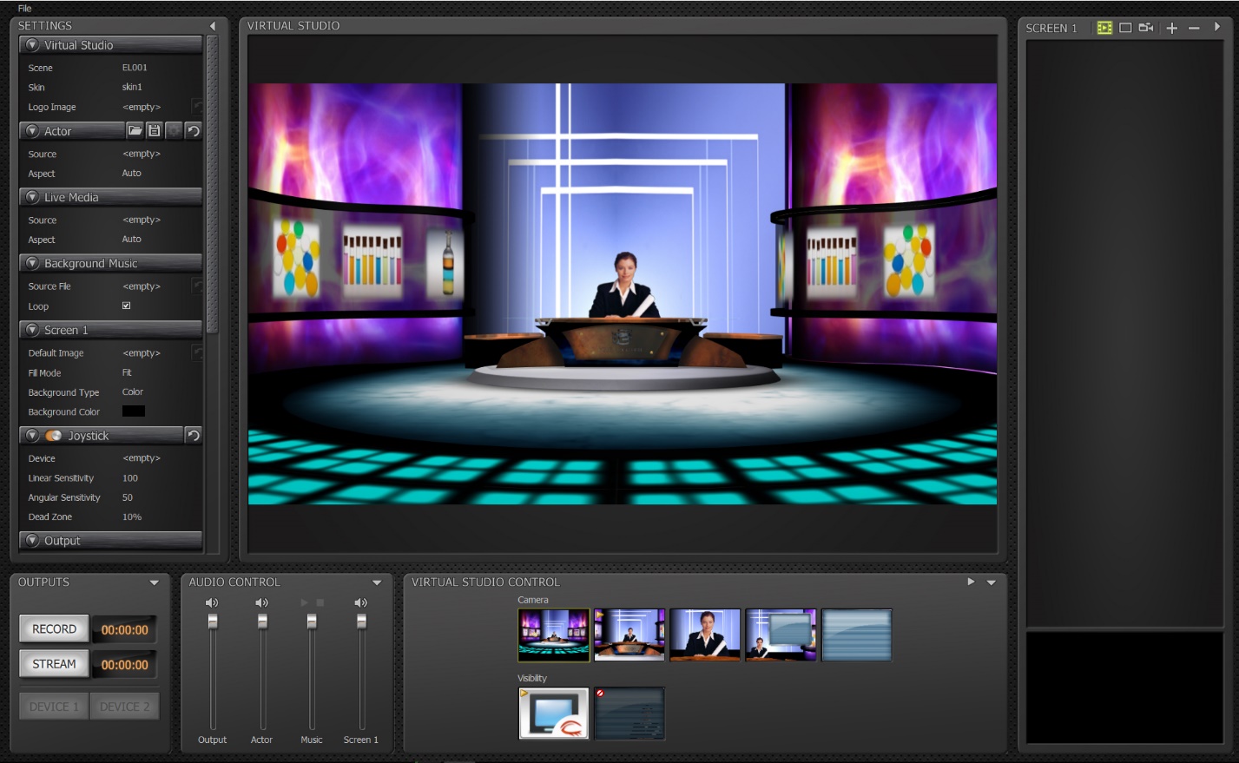This screenshot has width=1239, height=763.
Task: Mute the Screen 1 audio channel
Action: coord(361,602)
